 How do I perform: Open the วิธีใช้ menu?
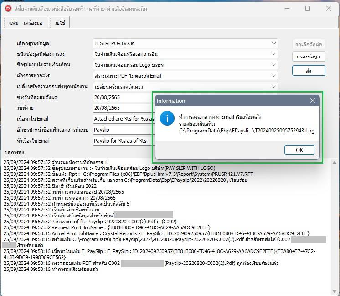pos(60,22)
